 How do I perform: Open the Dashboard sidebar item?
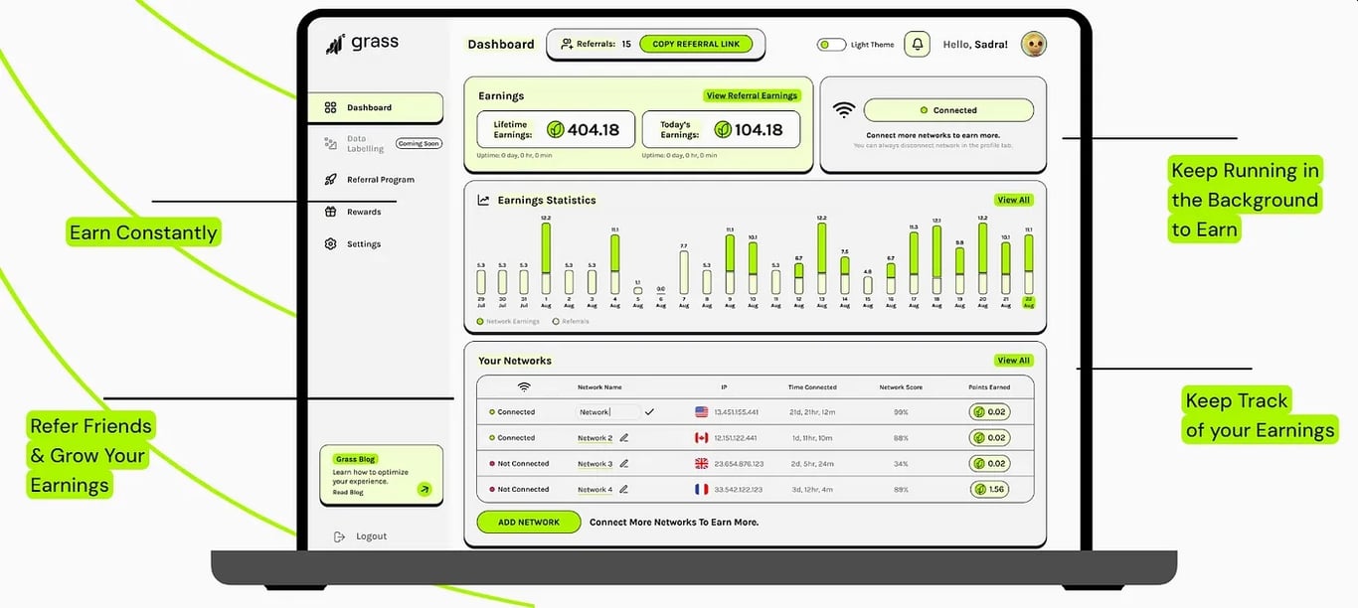[x=376, y=107]
